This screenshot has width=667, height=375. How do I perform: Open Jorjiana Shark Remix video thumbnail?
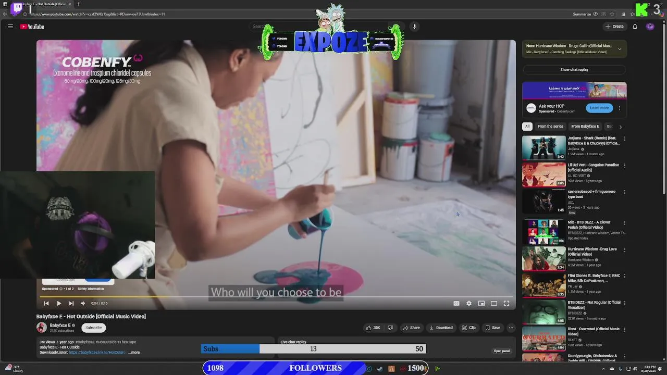544,148
